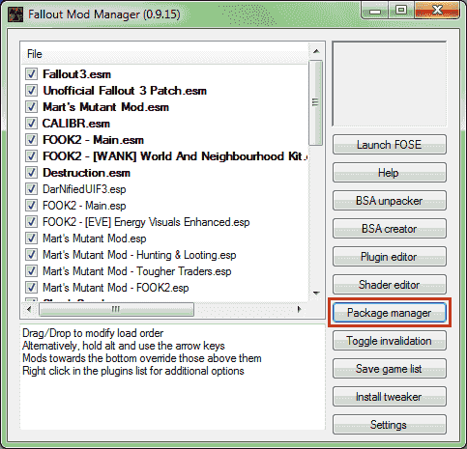This screenshot has height=449, width=467.
Task: Select Mart's Mutant Mod - Hunting & Looting.esp name
Action: click(x=139, y=255)
